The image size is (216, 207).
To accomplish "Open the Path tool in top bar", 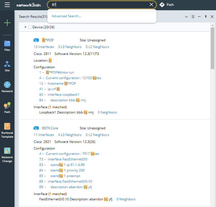I will click(x=167, y=5).
